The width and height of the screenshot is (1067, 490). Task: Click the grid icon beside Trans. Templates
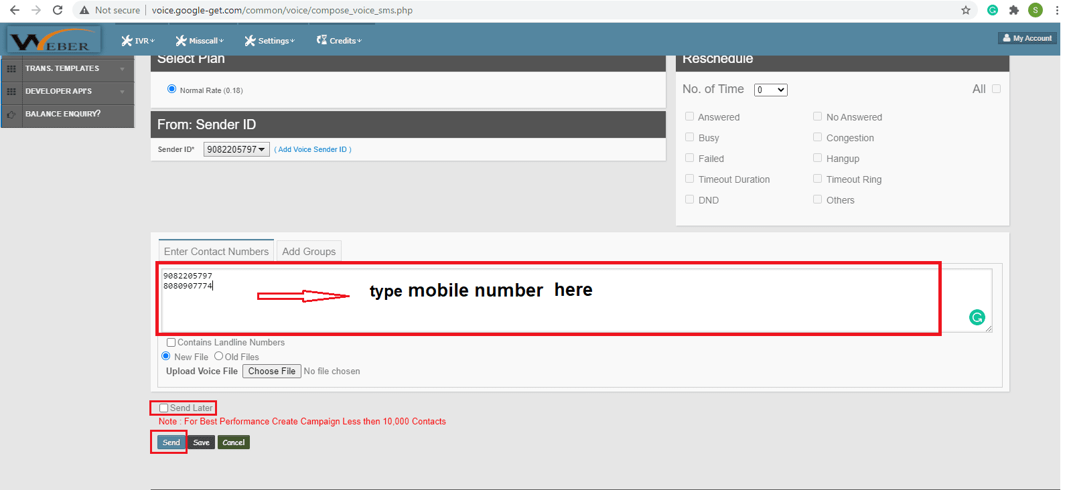coord(11,69)
